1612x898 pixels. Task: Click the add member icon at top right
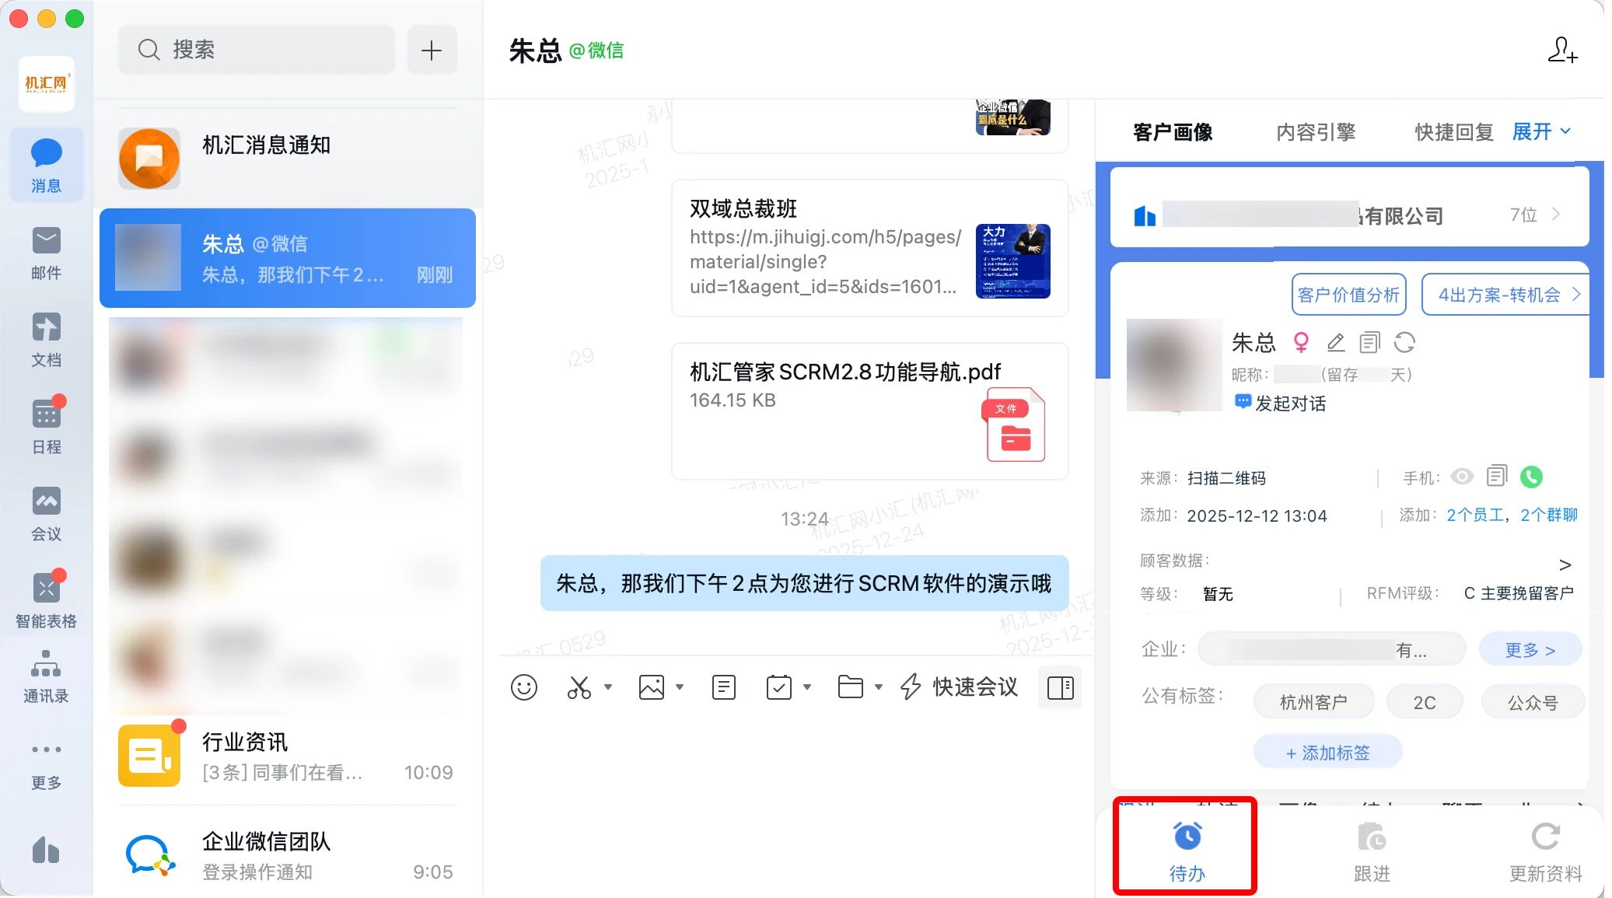[1561, 51]
